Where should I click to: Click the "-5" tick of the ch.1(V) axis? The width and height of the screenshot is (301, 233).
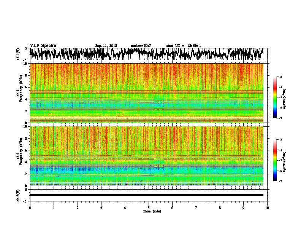(26, 60)
